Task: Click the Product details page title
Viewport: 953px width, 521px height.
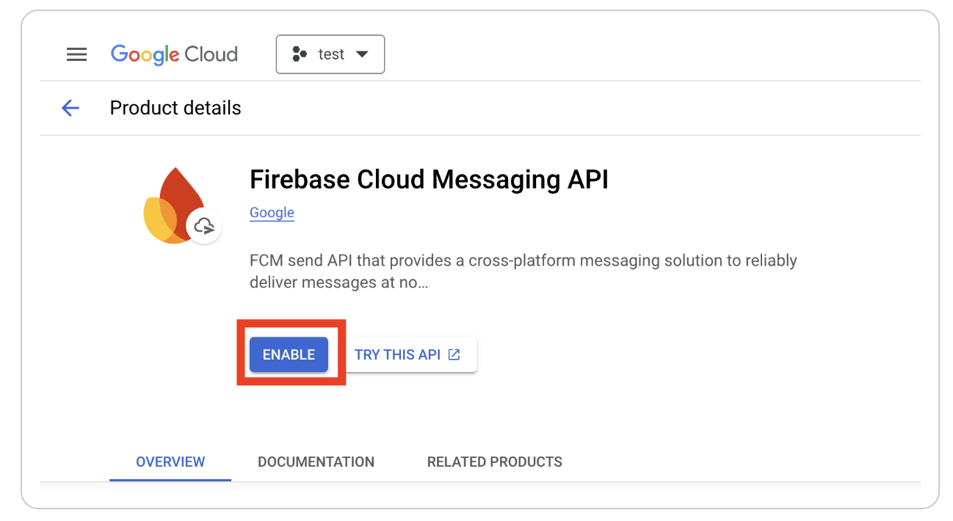Action: tap(175, 108)
